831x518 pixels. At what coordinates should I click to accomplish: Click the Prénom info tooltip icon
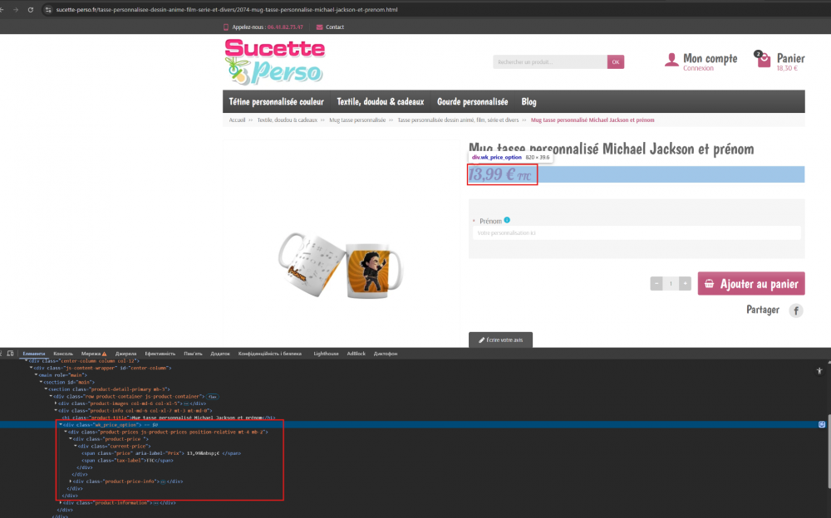point(507,220)
